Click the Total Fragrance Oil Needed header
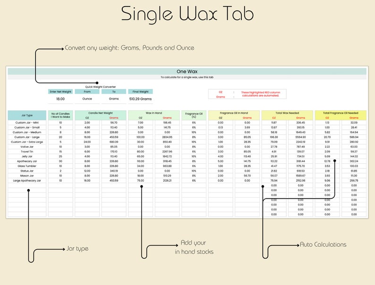The height and width of the screenshot is (285, 375). click(341, 113)
